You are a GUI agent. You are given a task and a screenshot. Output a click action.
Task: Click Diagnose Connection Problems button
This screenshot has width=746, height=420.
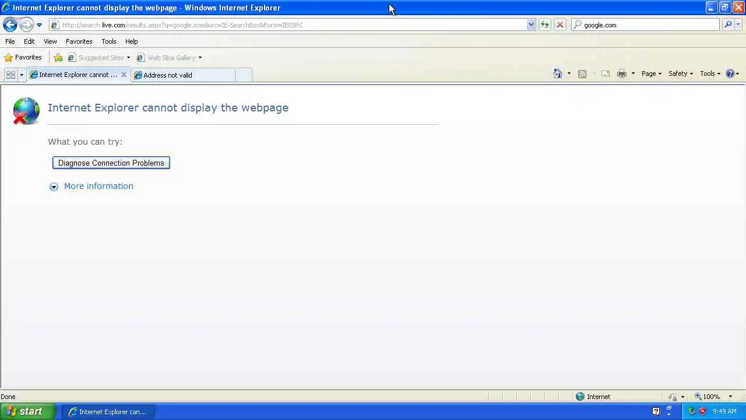coord(111,163)
